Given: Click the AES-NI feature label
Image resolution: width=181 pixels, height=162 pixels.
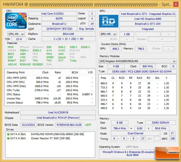Looking at the screenshot, I should tap(12, 64).
